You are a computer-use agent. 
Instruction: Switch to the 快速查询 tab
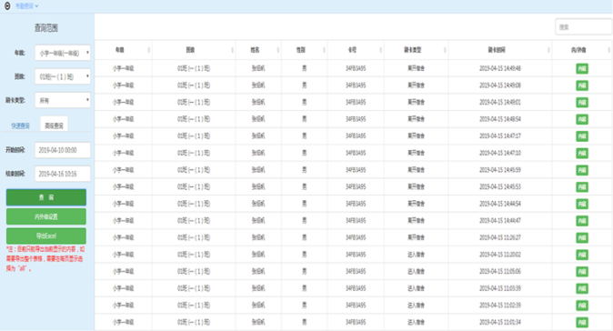click(x=20, y=125)
